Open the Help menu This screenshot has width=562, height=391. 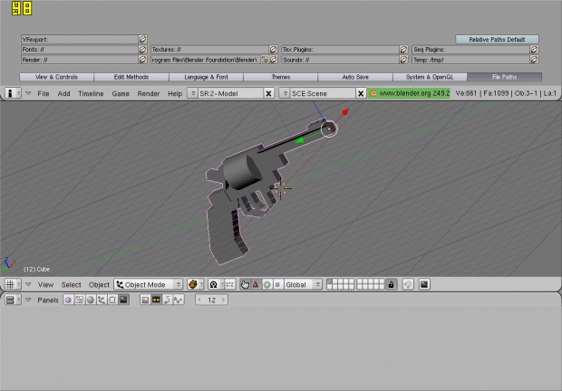(175, 93)
